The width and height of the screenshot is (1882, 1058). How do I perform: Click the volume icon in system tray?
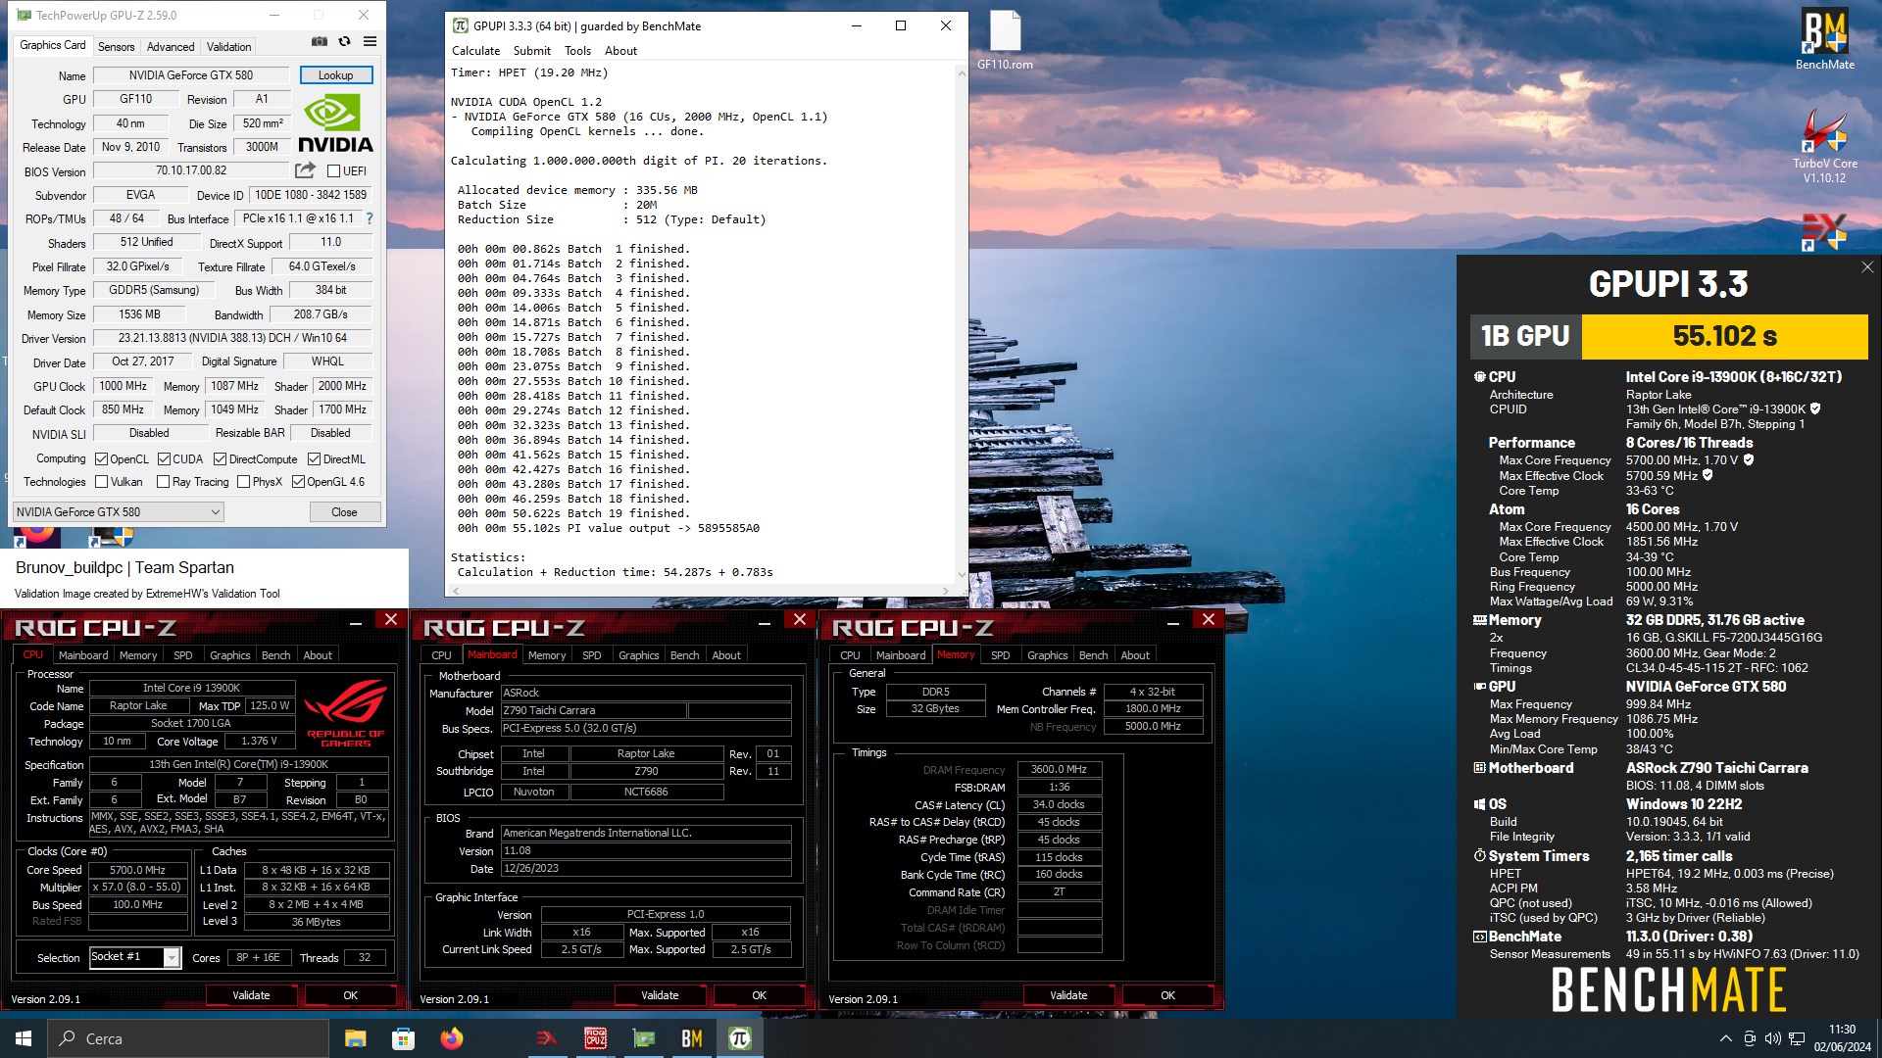pos(1772,1038)
